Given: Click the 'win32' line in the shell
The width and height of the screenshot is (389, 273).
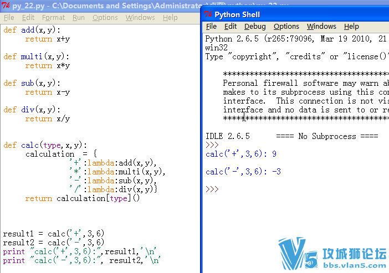Looking at the screenshot, I should click(216, 48).
